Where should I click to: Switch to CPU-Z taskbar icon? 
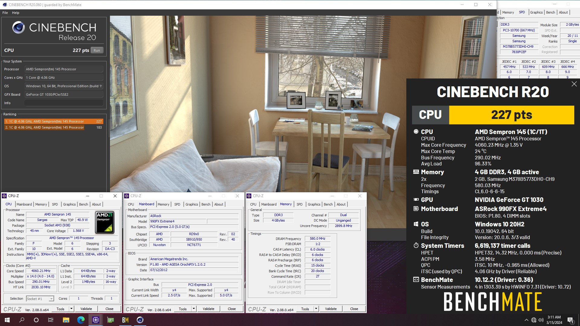point(95,320)
